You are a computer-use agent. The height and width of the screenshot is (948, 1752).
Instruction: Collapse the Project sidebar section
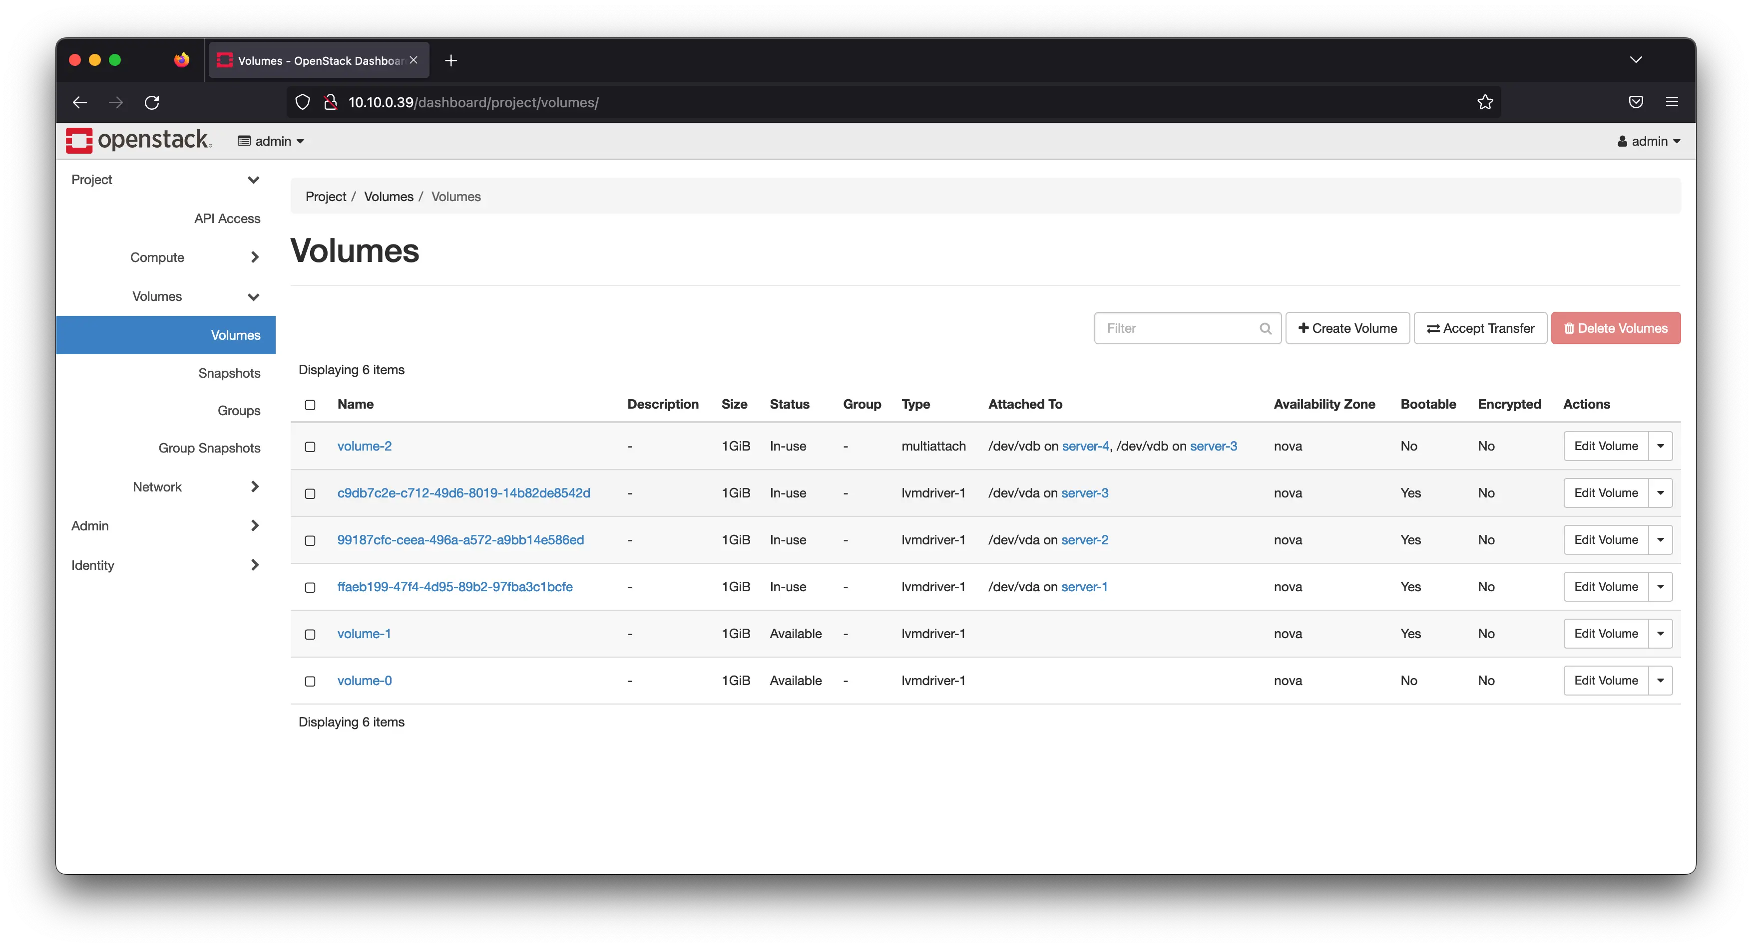[165, 180]
